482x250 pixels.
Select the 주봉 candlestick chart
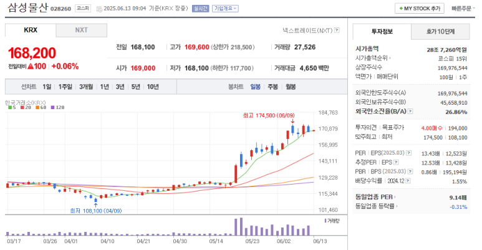click(273, 87)
